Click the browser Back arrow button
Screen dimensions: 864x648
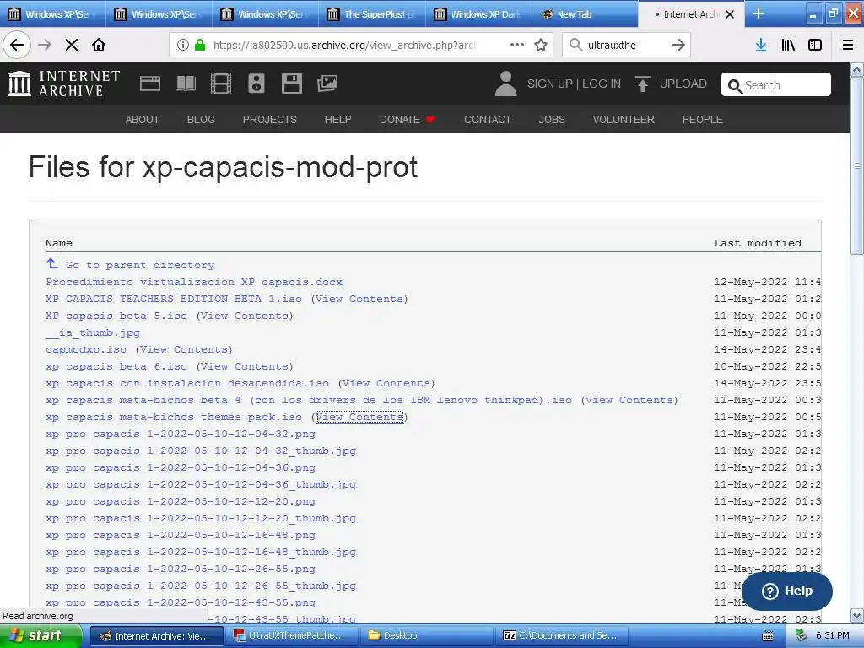click(x=17, y=45)
